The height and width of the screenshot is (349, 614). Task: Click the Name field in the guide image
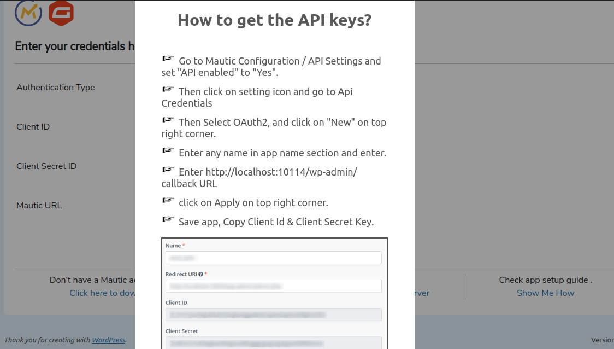273,258
